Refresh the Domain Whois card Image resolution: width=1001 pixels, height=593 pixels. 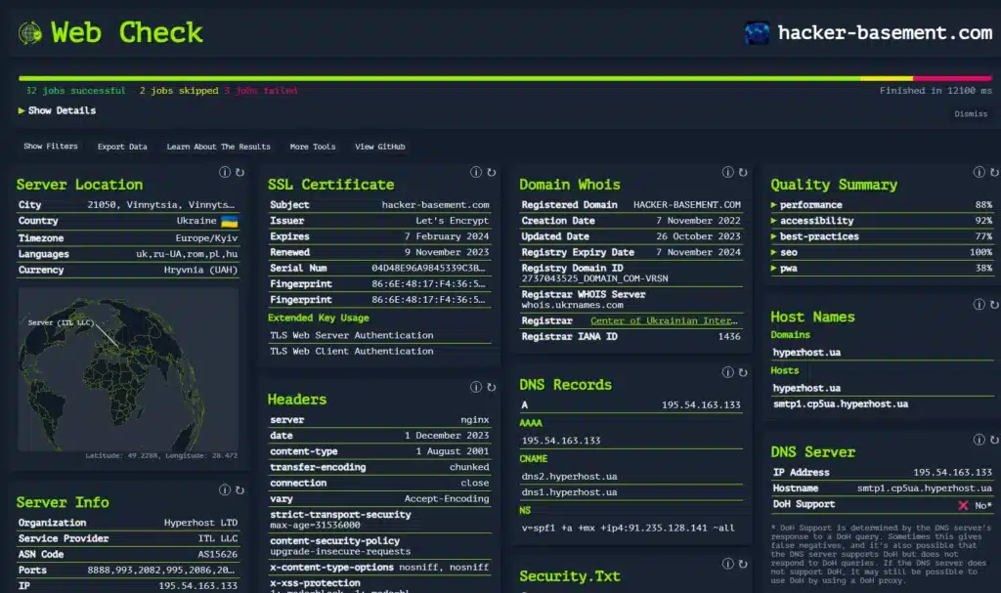[x=743, y=172]
